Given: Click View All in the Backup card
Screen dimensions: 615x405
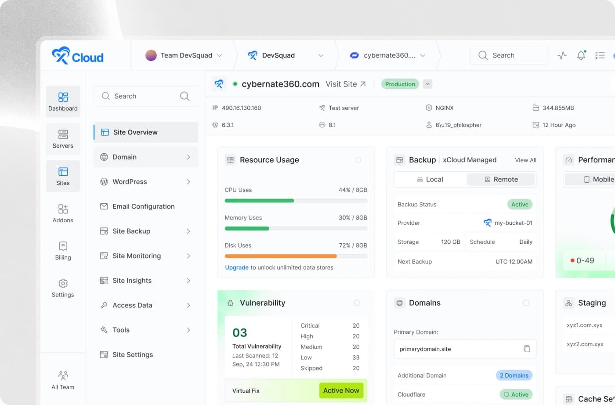Looking at the screenshot, I should coord(525,160).
